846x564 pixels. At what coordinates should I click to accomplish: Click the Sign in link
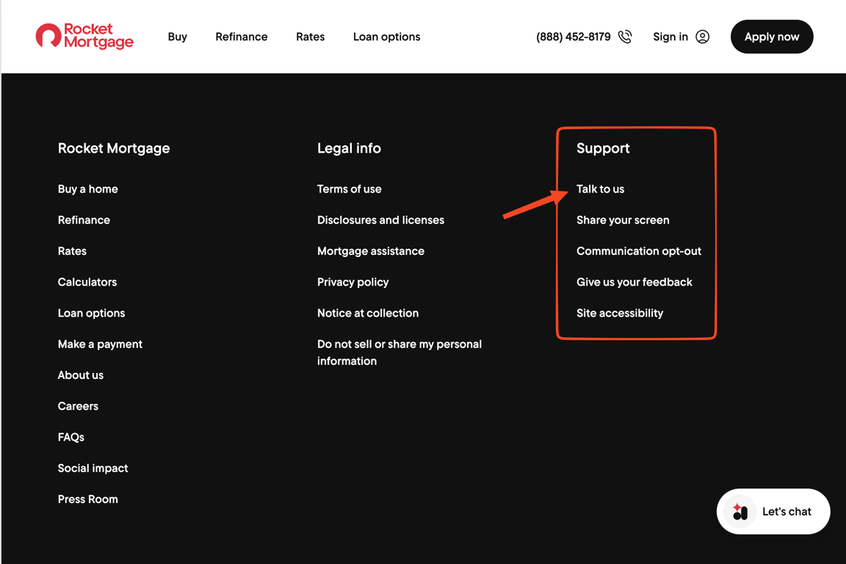(670, 36)
